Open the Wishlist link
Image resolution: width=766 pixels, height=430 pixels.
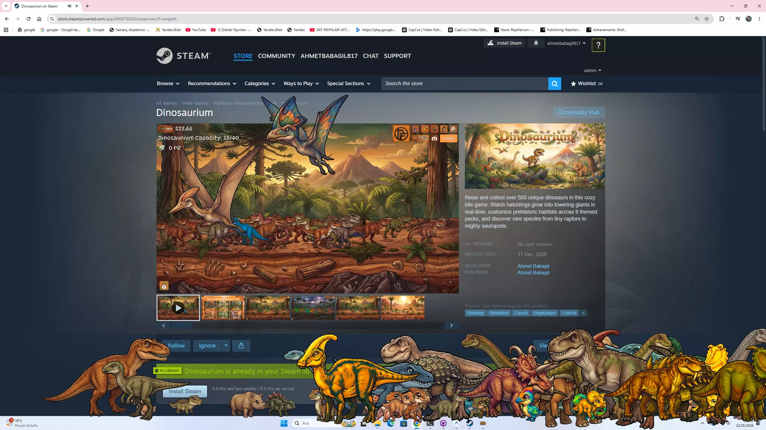coord(586,84)
